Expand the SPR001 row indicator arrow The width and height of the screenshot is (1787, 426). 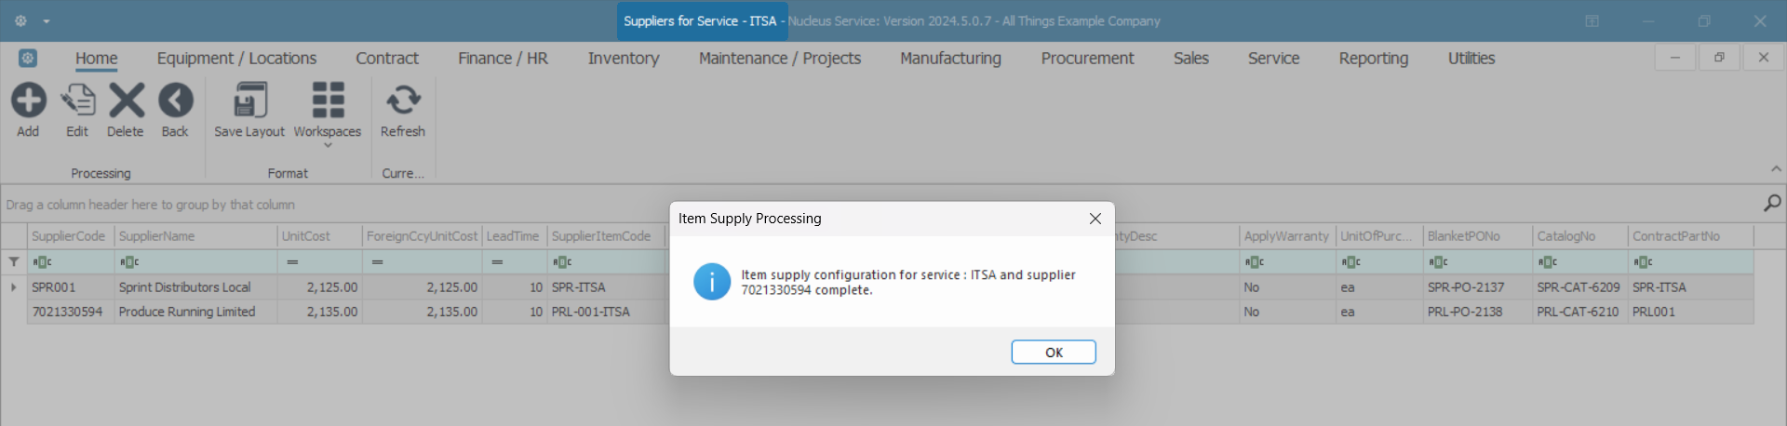tap(14, 287)
